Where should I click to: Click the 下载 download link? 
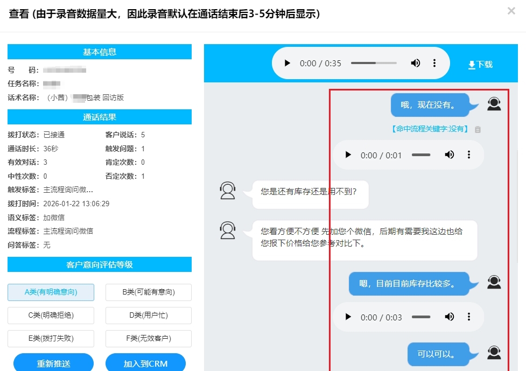[x=480, y=65]
